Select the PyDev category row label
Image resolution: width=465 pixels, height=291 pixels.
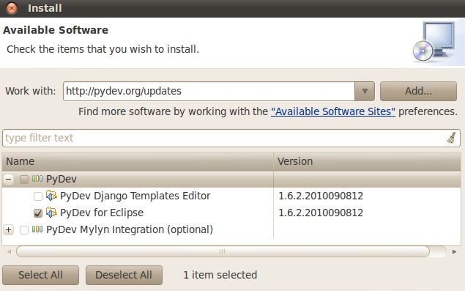point(62,179)
